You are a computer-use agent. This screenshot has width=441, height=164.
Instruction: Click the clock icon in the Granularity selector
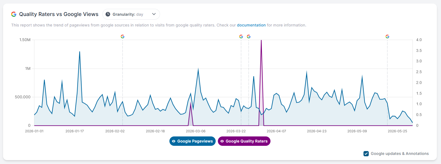click(108, 14)
